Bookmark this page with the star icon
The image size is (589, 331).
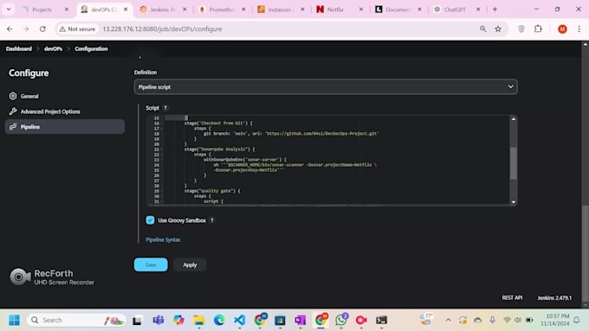point(498,29)
